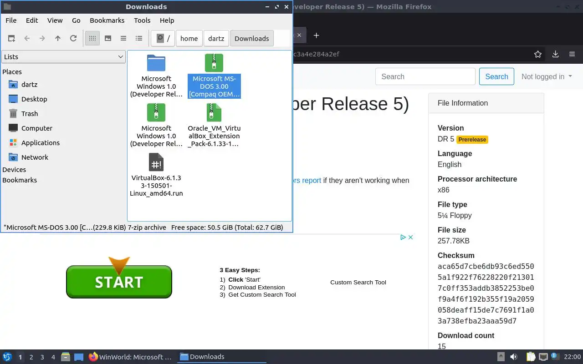Viewport: 583px width, 364px height.
Task: Select 'dartz' home in Places
Action: (29, 85)
